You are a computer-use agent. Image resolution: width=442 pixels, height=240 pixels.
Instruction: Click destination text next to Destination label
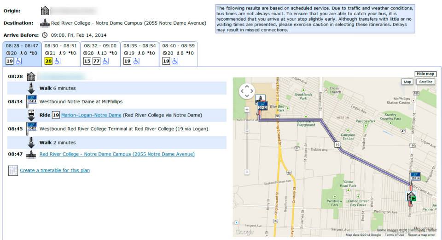coord(128,23)
